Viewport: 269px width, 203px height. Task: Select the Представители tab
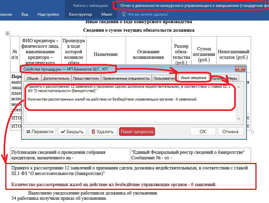(x=86, y=78)
